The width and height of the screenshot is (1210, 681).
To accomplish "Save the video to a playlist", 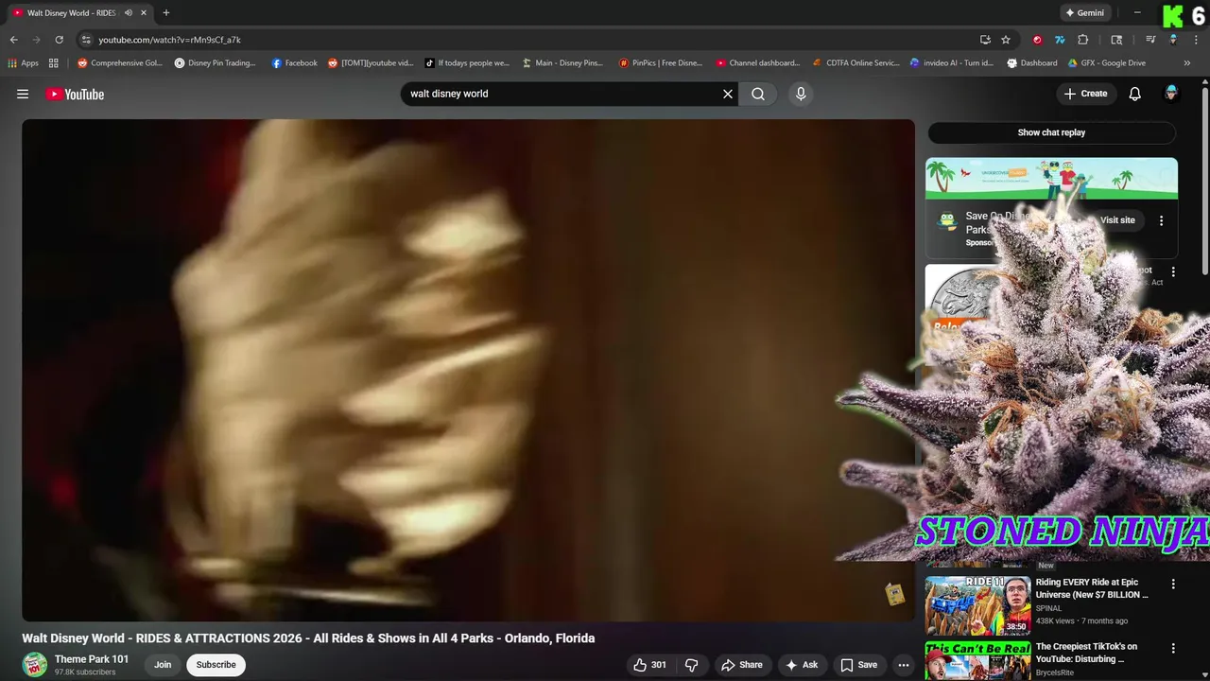I will (x=858, y=665).
